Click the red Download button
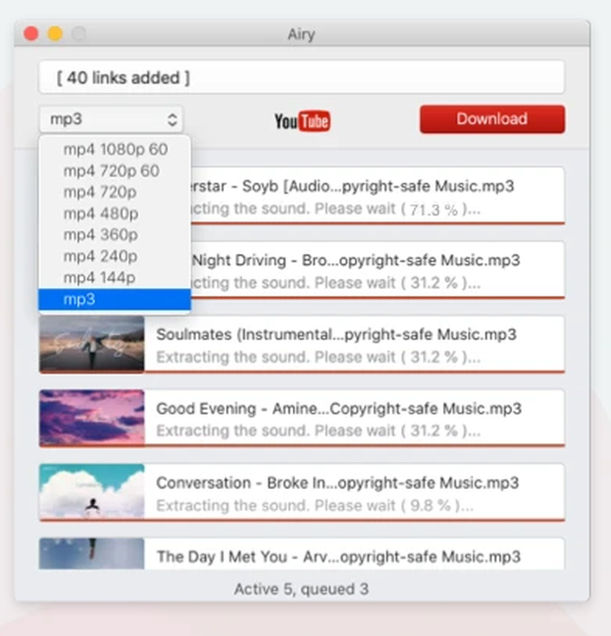Viewport: 611px width, 636px height. [492, 119]
